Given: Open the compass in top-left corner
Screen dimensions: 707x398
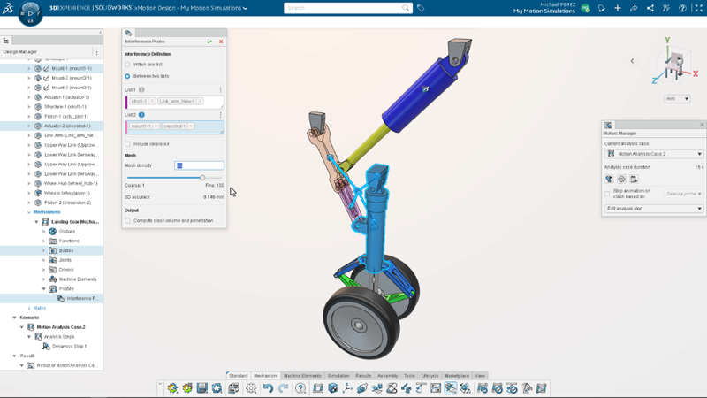Looking at the screenshot, I should [30, 13].
